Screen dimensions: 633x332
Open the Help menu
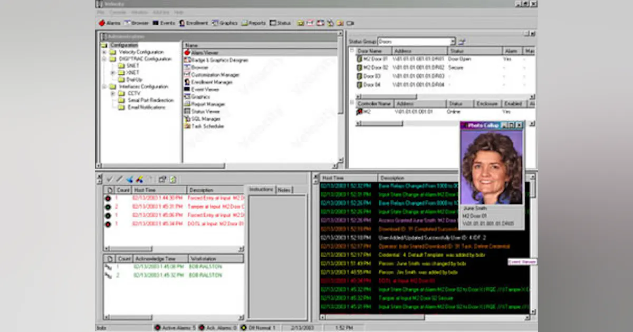pyautogui.click(x=179, y=12)
